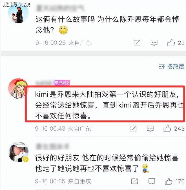
Task: Share the 9-16 00:26 Guangdong comment
Action: coord(137,43)
